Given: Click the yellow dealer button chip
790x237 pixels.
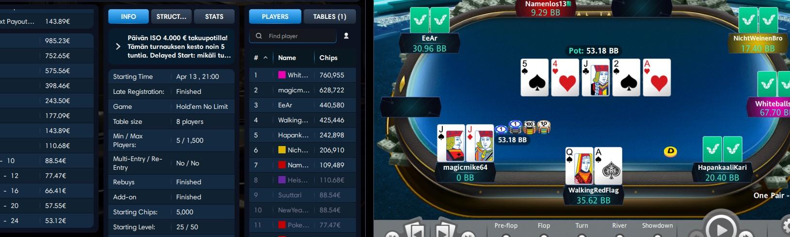Looking at the screenshot, I should tap(670, 152).
